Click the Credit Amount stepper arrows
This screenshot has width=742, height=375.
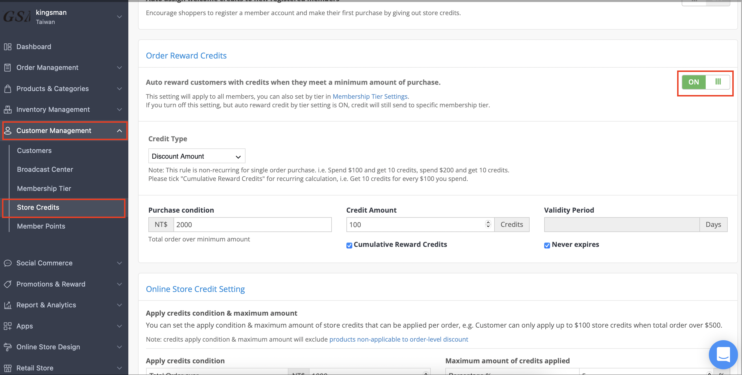pos(488,224)
